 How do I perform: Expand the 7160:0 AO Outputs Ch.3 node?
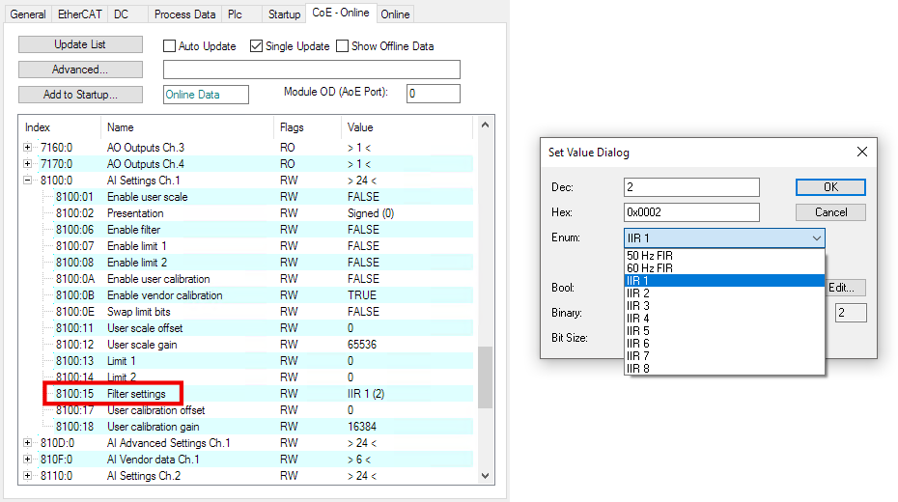tap(27, 147)
